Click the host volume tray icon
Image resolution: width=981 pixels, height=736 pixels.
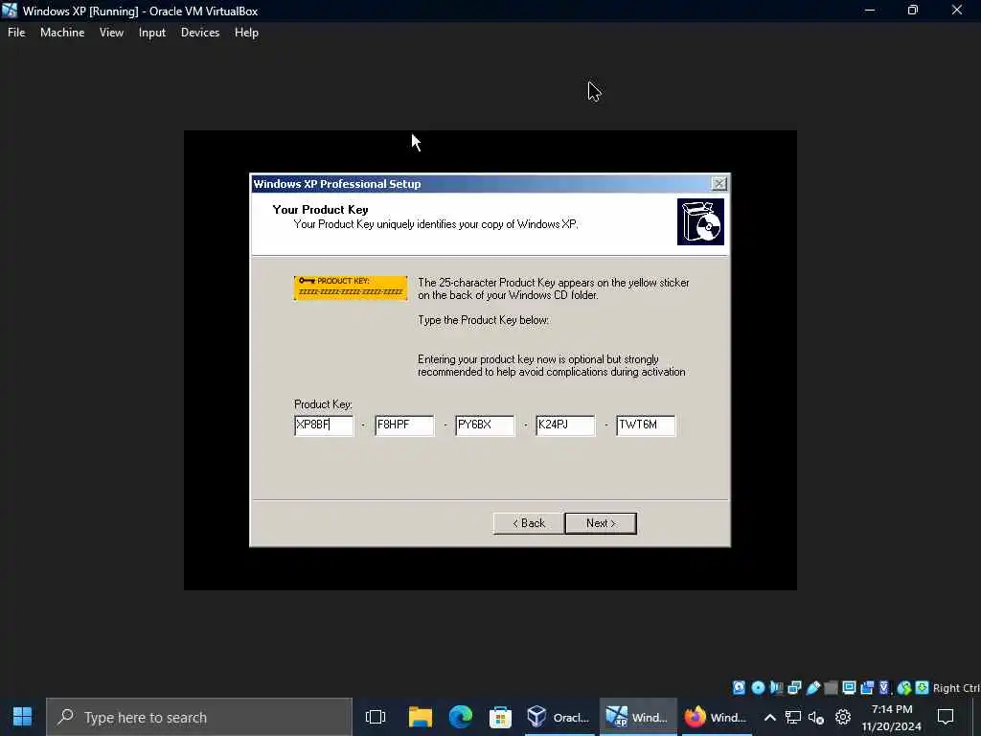816,717
